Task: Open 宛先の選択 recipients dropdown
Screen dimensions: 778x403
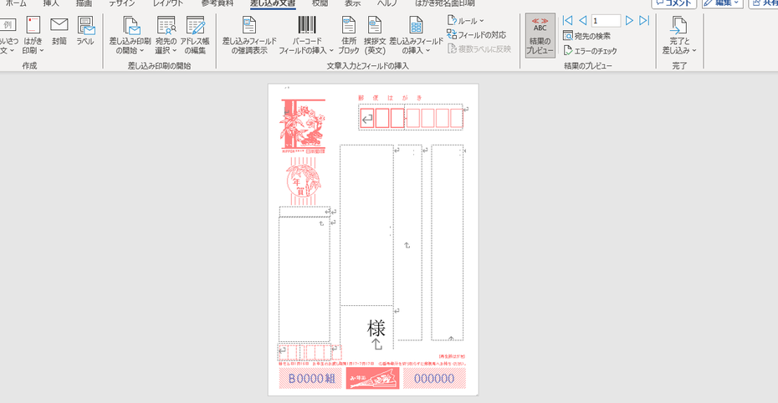Action: tap(166, 36)
